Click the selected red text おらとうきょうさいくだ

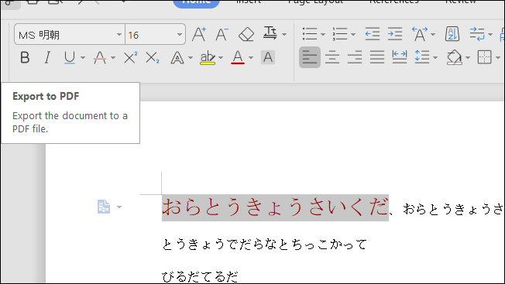(275, 207)
